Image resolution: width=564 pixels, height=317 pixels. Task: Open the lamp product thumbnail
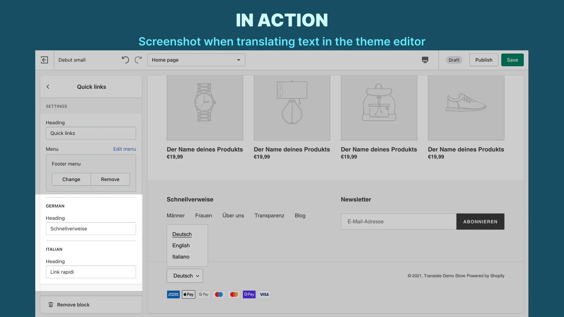coord(292,108)
